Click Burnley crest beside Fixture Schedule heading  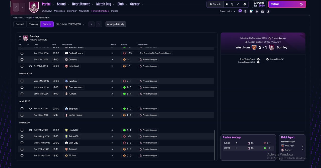(26, 38)
